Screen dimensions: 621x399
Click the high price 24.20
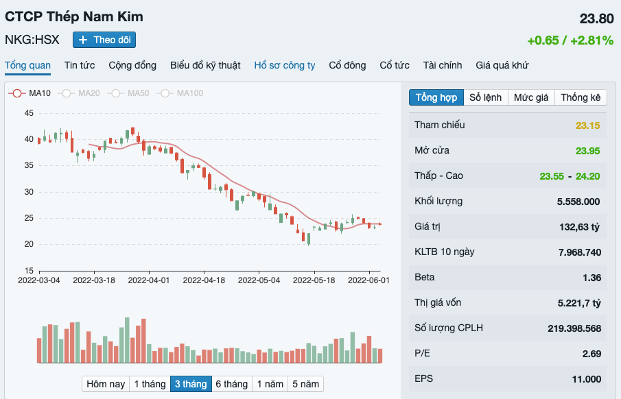click(588, 176)
